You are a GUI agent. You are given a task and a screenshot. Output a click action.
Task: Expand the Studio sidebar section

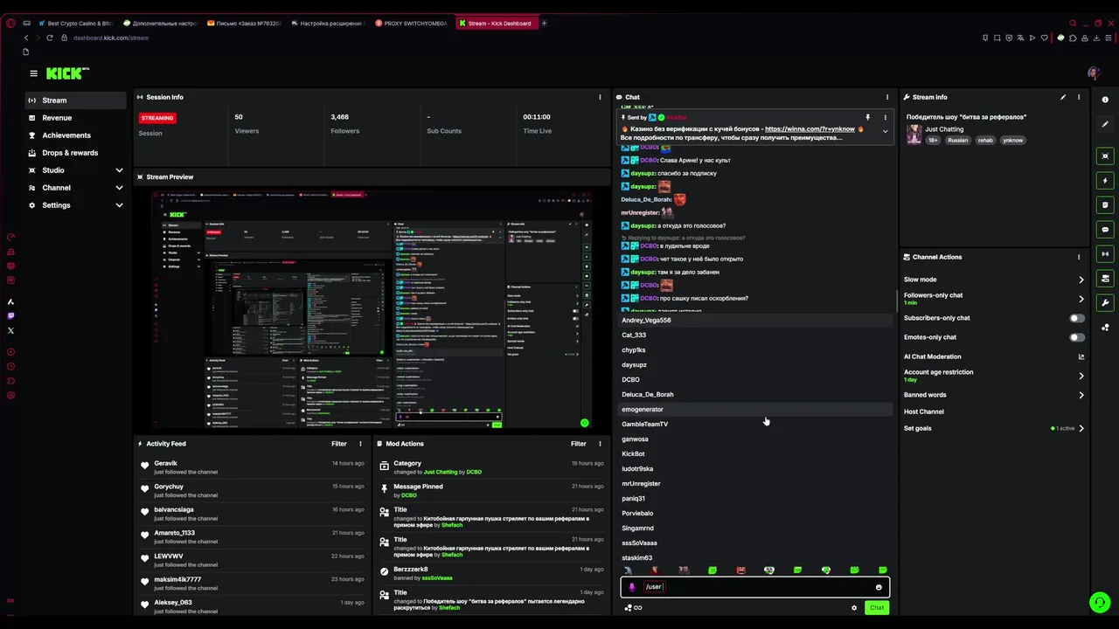pos(119,170)
